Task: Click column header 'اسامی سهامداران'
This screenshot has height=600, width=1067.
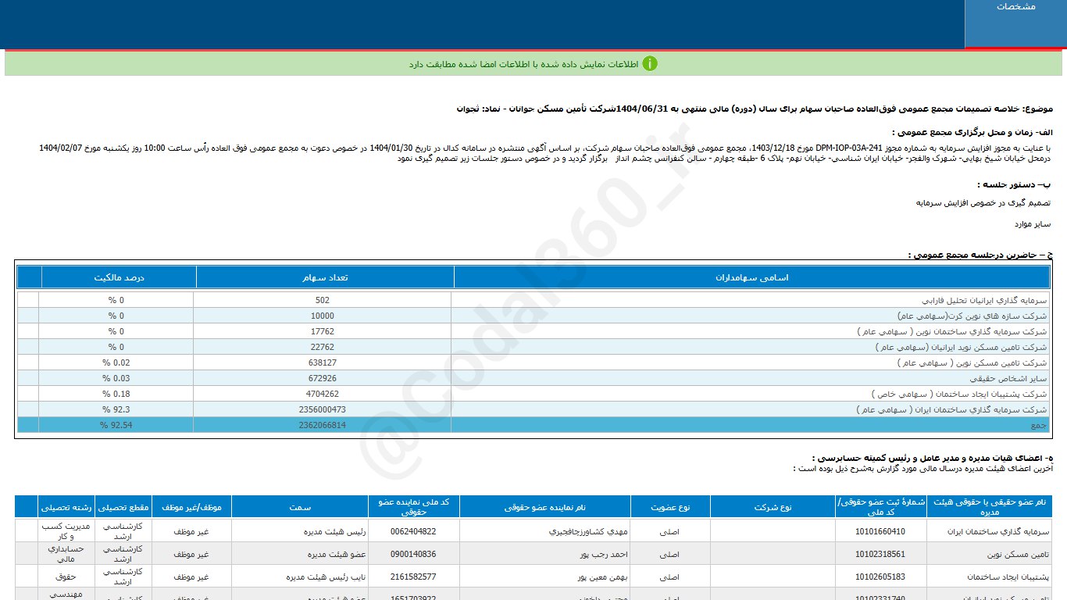Action: click(751, 277)
